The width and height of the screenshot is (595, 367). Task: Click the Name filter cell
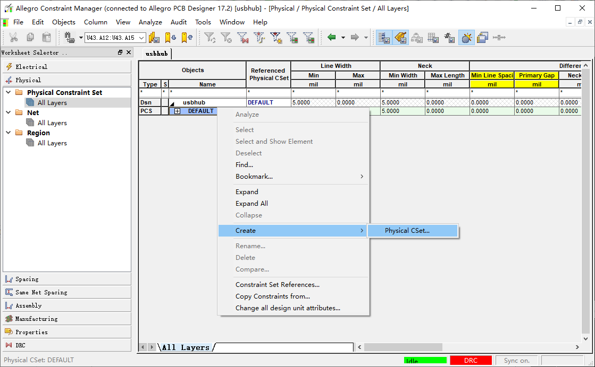207,92
